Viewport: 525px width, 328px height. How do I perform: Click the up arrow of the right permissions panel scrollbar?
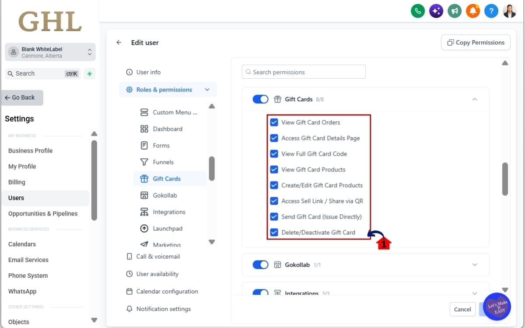pos(505,63)
